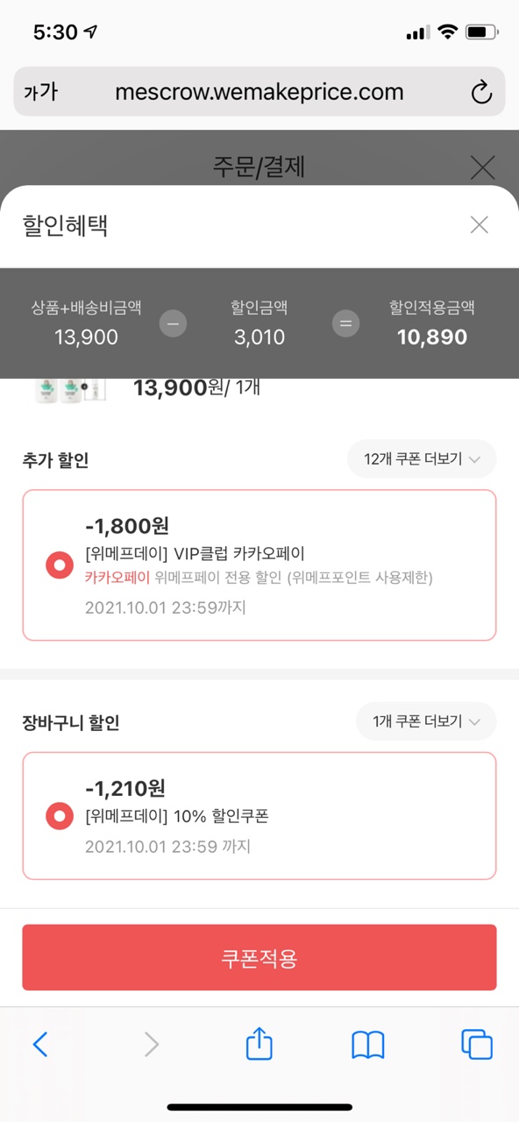This screenshot has height=1122, width=519.
Task: Select the -1,210원 10% 할인쿠폰 radio
Action: [60, 817]
